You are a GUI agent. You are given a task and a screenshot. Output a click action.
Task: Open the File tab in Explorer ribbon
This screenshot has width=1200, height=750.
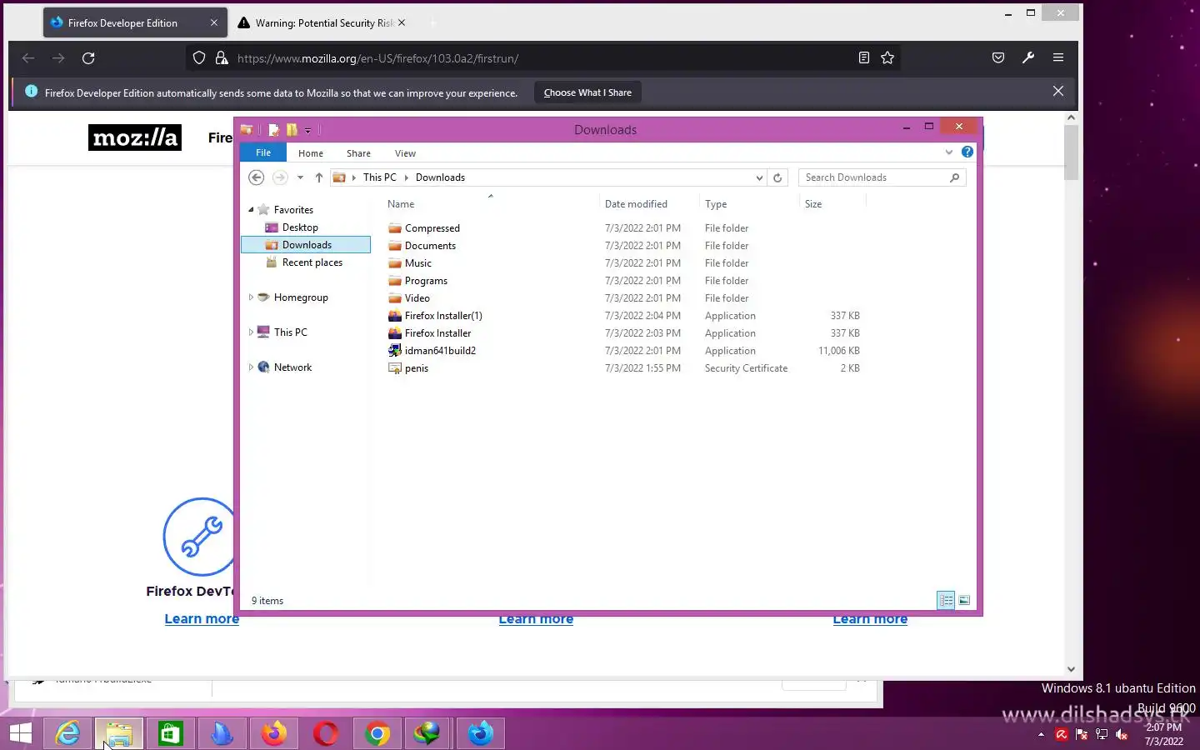click(x=263, y=152)
